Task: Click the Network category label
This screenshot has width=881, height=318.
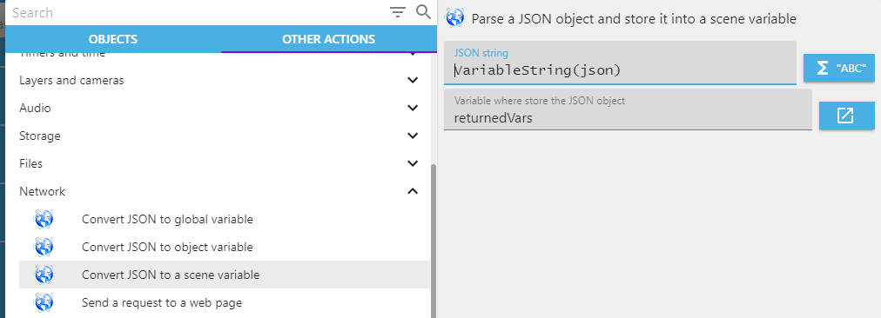Action: pyautogui.click(x=42, y=191)
